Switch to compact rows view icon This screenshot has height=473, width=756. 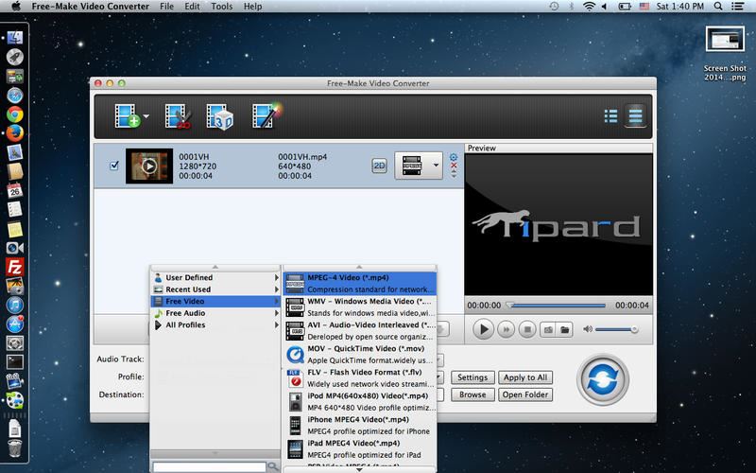click(x=635, y=115)
